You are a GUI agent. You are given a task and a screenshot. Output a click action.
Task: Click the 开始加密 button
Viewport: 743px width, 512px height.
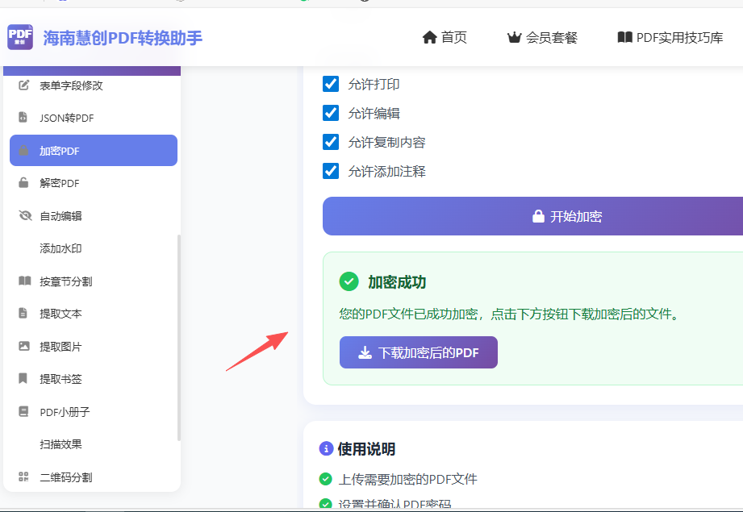(532, 216)
